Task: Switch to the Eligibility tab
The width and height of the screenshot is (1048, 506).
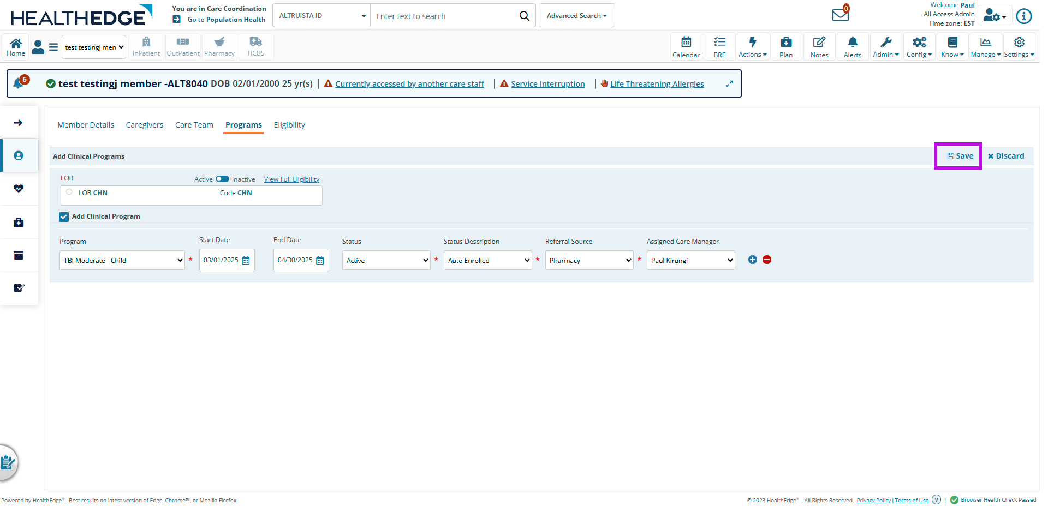Action: coord(289,125)
